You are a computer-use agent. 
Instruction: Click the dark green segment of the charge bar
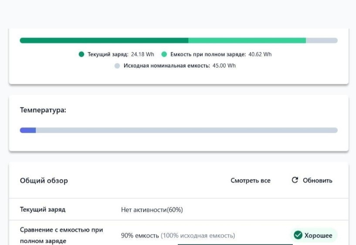(x=104, y=41)
